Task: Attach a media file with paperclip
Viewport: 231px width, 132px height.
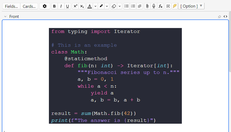Action: click(147, 6)
